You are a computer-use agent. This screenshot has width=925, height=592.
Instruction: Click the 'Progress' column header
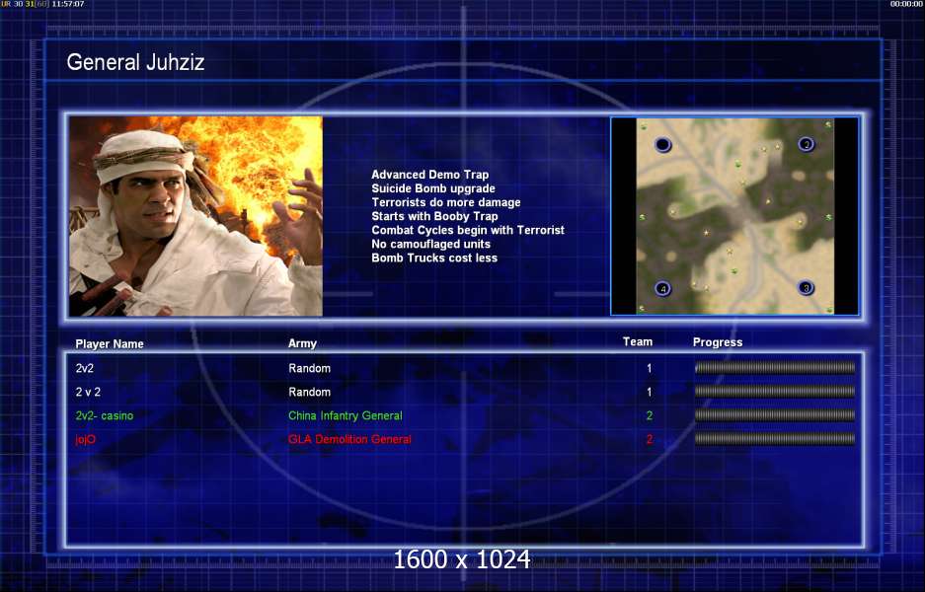(718, 342)
